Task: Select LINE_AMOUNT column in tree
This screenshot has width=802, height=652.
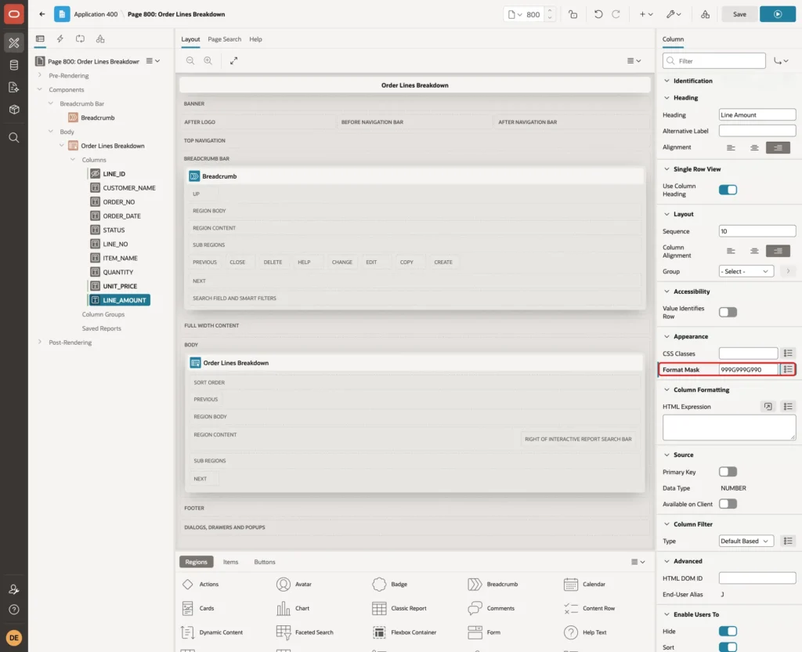Action: tap(120, 300)
